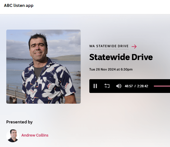
Task: Click the Statewide Drive episode title
Action: tap(121, 57)
